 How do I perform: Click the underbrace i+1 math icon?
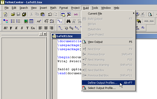coord(138,28)
